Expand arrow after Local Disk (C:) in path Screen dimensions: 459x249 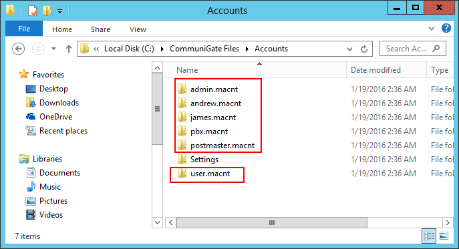(x=162, y=49)
